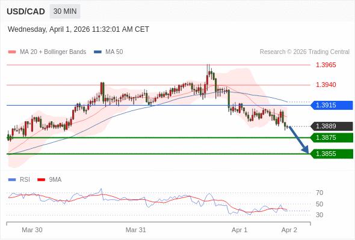The width and height of the screenshot is (355, 240).
Task: Click the 1.3965 red resistance label
Action: click(326, 65)
